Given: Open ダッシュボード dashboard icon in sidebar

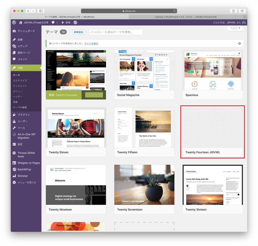Looking at the screenshot, I should pos(14,31).
